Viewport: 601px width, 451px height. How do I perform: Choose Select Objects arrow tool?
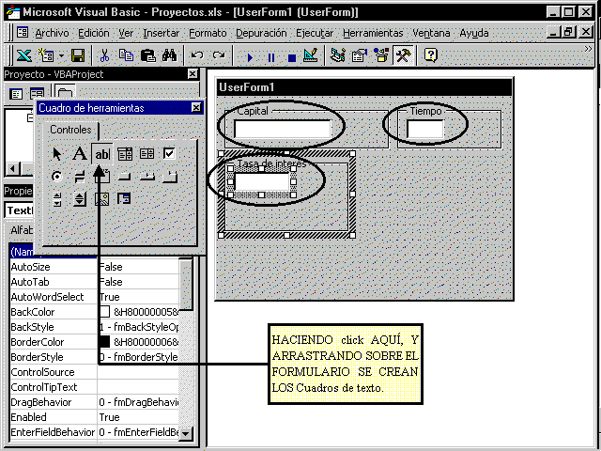click(x=56, y=154)
